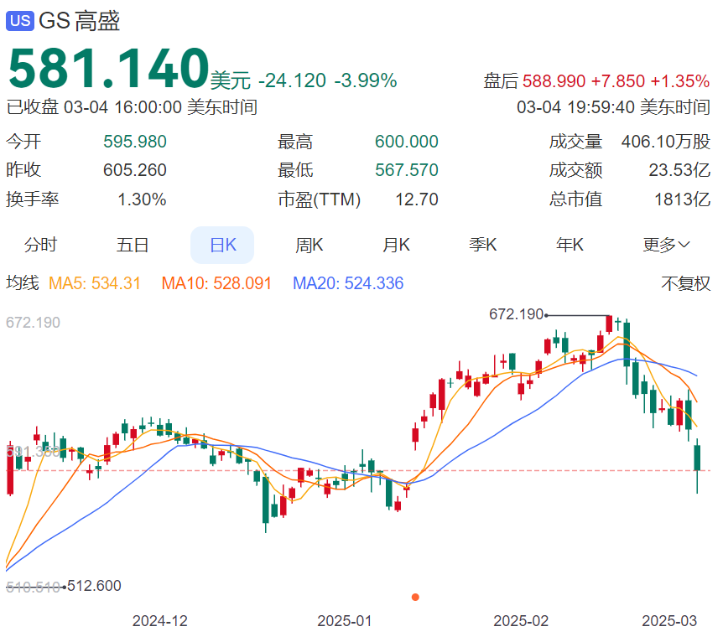Click the after-hours price 588.990
This screenshot has height=642, width=723.
click(554, 81)
